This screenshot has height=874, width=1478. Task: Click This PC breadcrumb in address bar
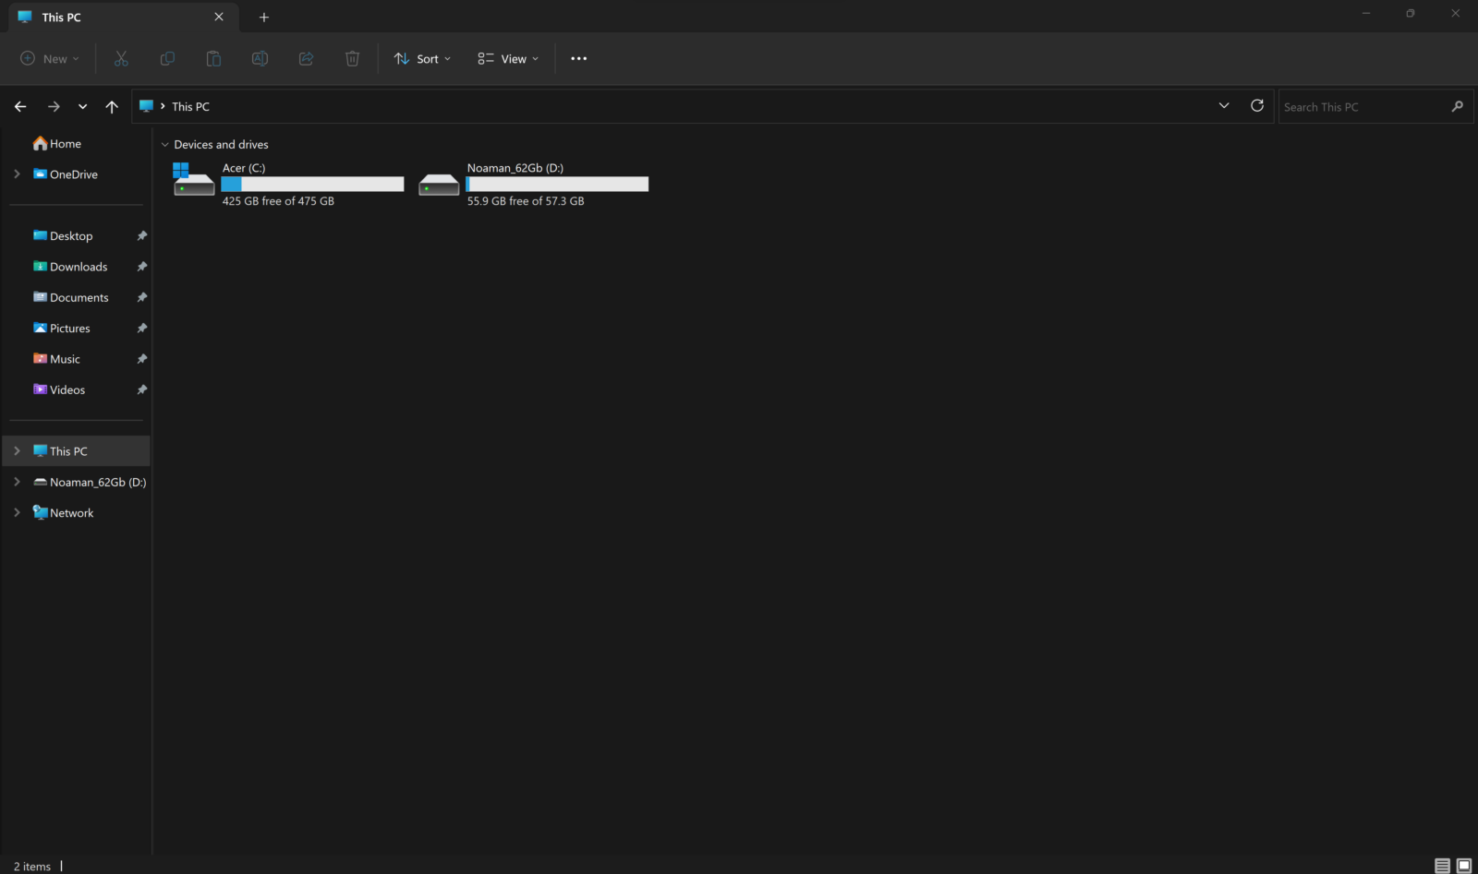click(190, 107)
